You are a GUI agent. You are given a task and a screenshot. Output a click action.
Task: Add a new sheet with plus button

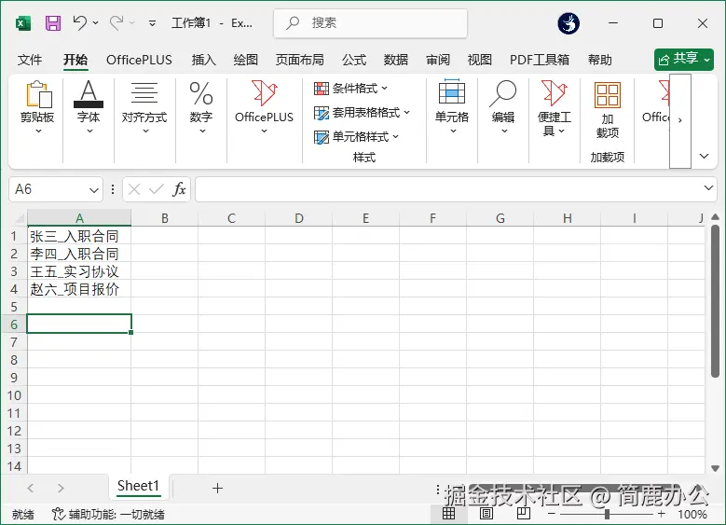(217, 488)
